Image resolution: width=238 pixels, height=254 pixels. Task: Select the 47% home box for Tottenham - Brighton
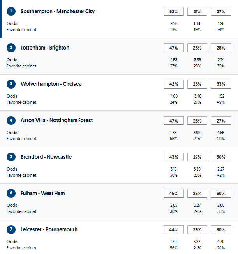point(174,48)
